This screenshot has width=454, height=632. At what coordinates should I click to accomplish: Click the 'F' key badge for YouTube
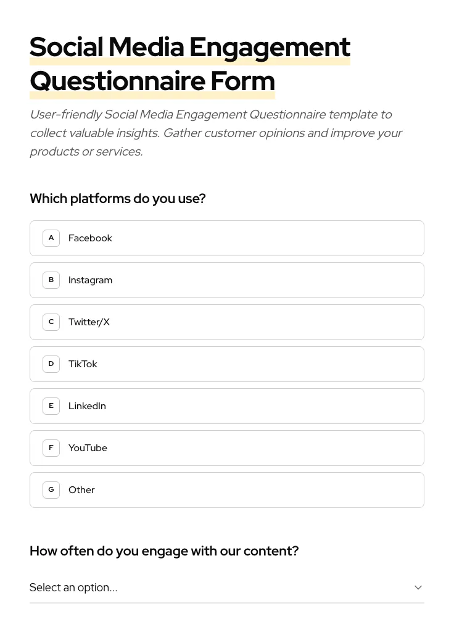[x=51, y=447]
